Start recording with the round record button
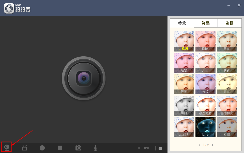The height and width of the screenshot is (153, 244). click(x=42, y=148)
